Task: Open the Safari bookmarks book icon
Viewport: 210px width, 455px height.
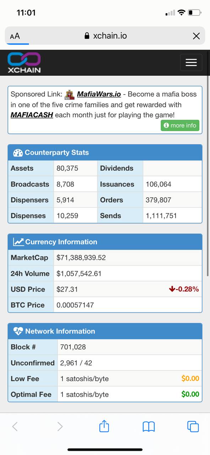Action: pyautogui.click(x=149, y=427)
